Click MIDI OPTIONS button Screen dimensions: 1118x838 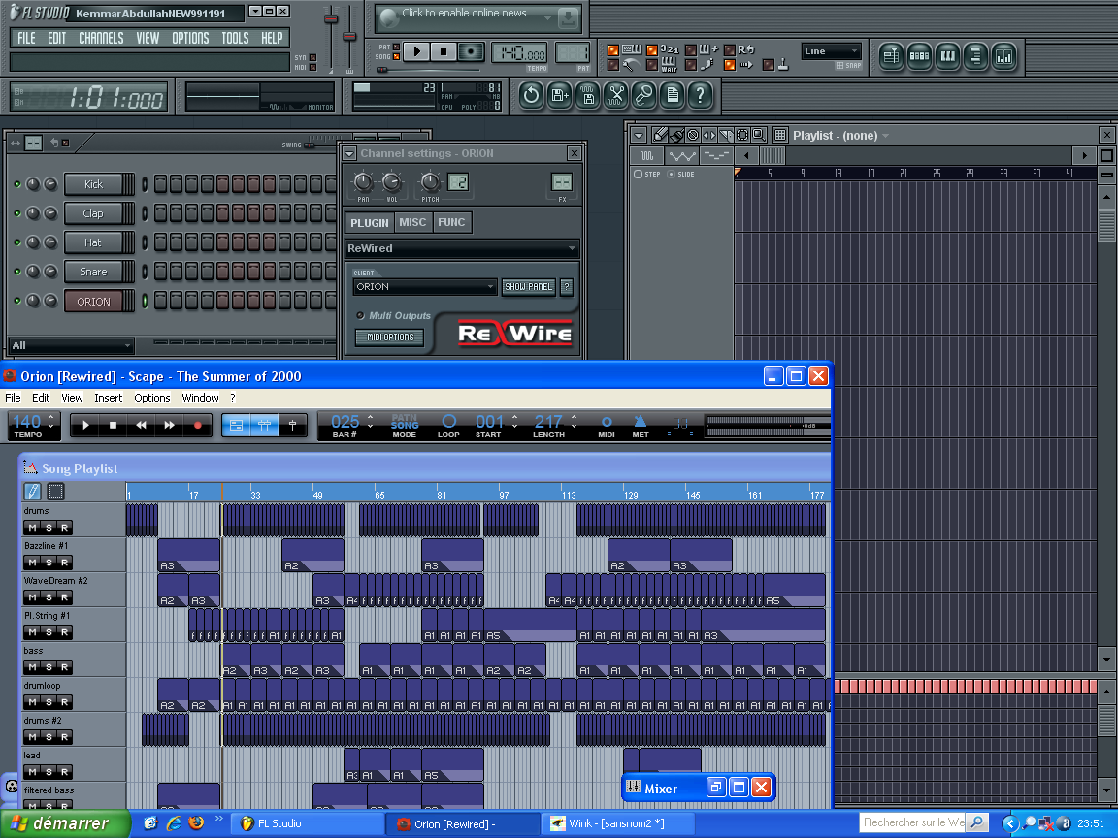(x=390, y=338)
